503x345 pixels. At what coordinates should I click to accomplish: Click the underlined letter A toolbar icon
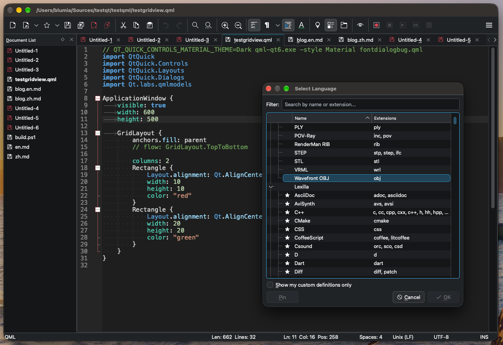coord(301,25)
